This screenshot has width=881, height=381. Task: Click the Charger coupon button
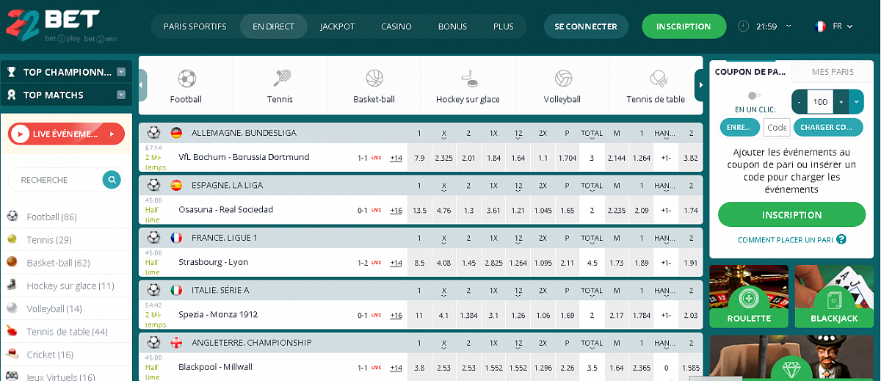[x=827, y=127]
